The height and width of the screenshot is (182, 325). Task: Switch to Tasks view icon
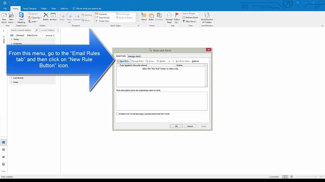tap(4, 164)
